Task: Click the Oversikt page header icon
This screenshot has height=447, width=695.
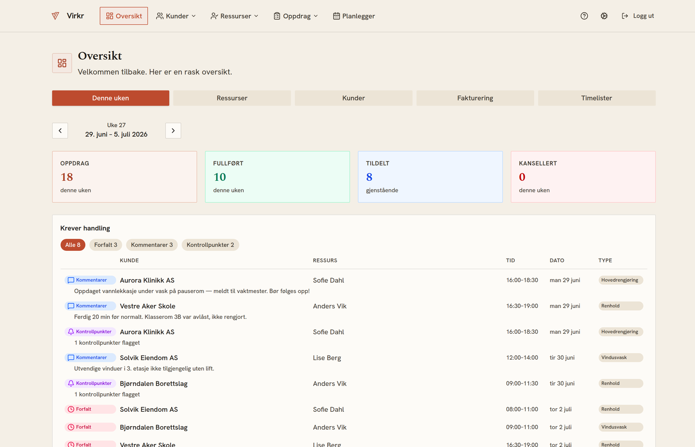Action: pyautogui.click(x=62, y=63)
